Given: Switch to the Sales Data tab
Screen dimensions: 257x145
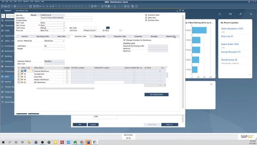Looking at the screenshot, I should click(61, 36).
